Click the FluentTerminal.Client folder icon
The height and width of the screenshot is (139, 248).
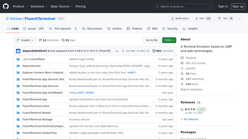(18, 106)
